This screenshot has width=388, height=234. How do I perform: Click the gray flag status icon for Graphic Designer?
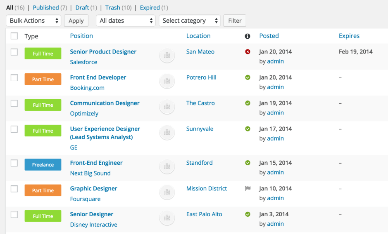pyautogui.click(x=248, y=189)
